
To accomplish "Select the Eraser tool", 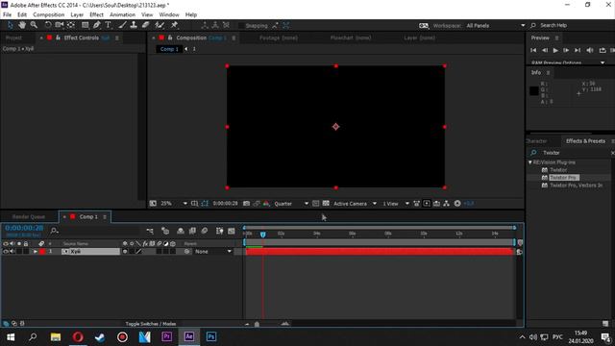I will [145, 25].
